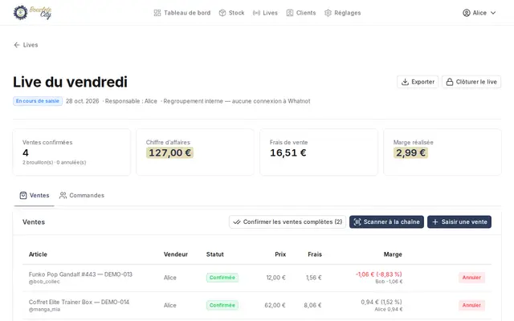The height and width of the screenshot is (321, 514).
Task: Click the Chiffre d'affaires value 127,00 €
Action: tap(169, 152)
